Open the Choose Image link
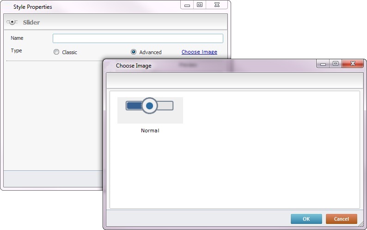 199,52
